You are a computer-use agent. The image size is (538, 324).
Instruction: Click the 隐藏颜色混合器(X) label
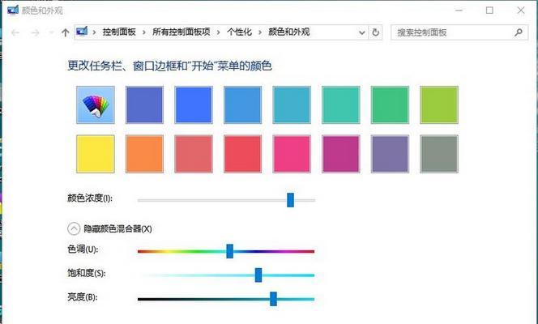(117, 228)
